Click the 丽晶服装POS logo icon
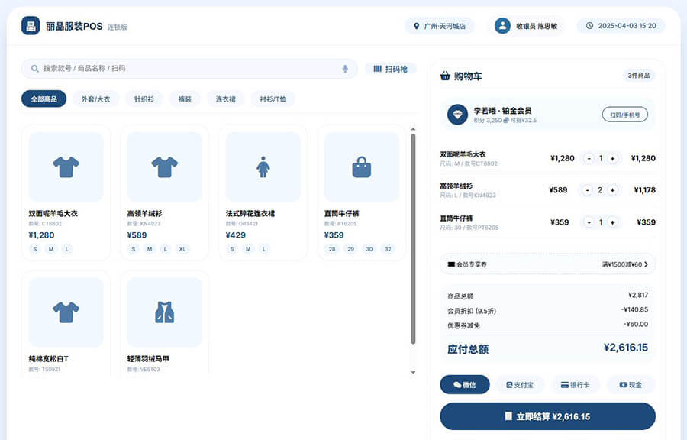687x440 pixels. click(x=31, y=26)
